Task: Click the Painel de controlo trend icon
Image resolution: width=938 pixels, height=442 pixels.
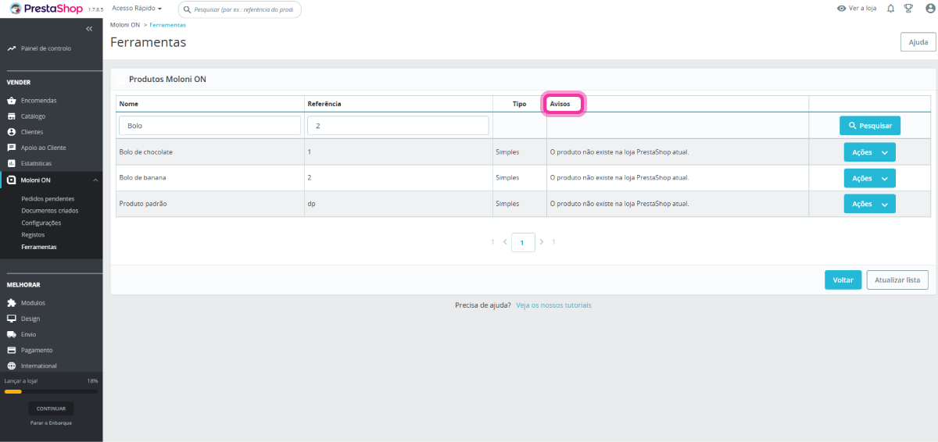Action: 12,48
